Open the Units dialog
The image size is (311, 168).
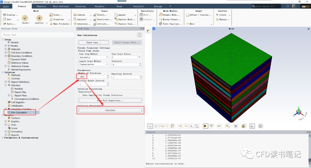click(9, 24)
